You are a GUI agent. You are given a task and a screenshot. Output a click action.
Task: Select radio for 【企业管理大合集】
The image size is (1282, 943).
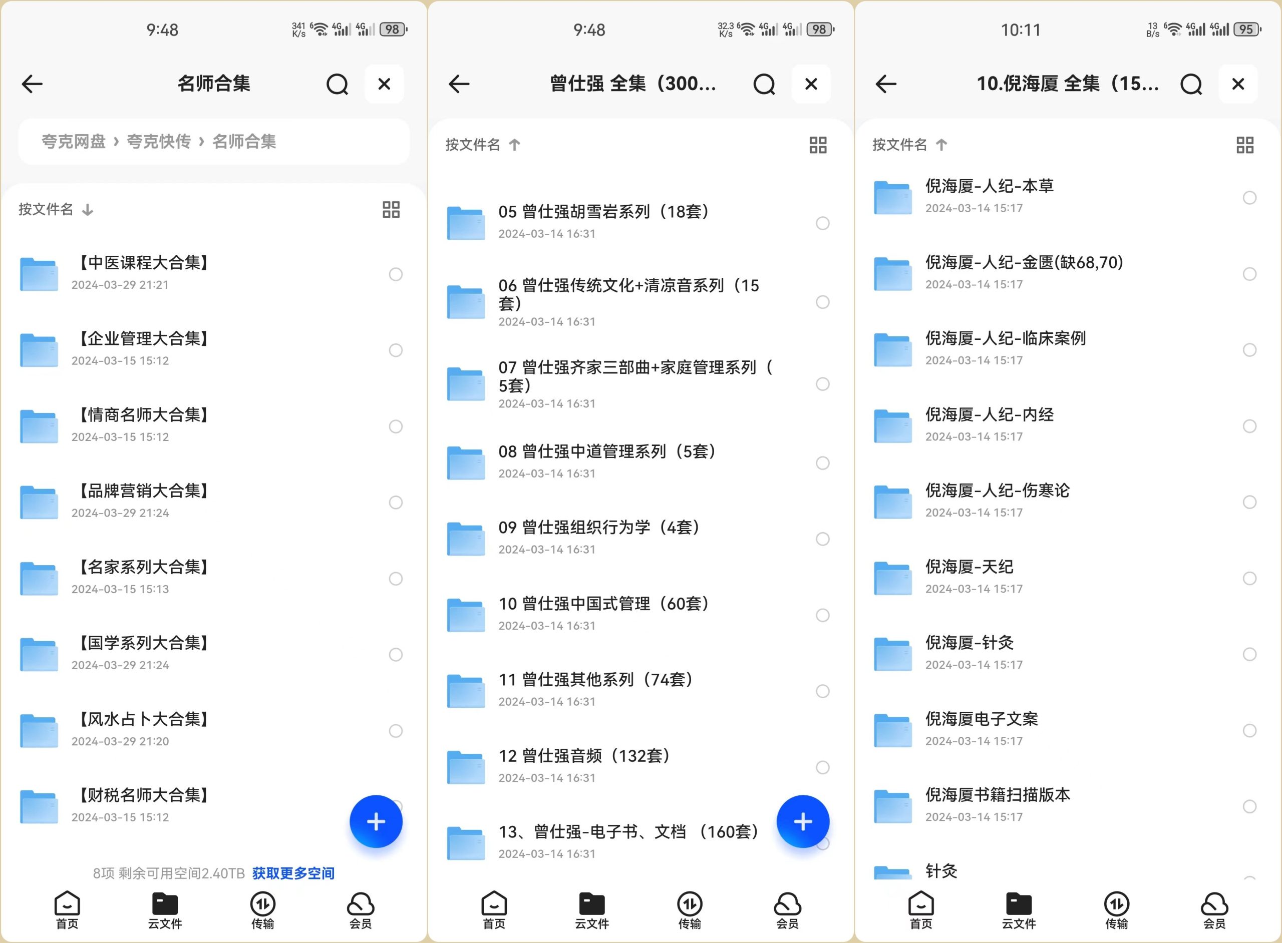[396, 350]
